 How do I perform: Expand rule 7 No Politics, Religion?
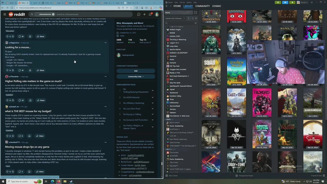[x=153, y=127]
